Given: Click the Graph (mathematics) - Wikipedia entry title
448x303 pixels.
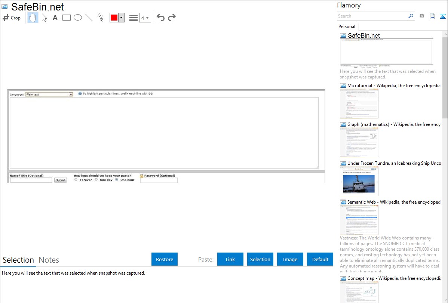Looking at the screenshot, I should coord(394,124).
